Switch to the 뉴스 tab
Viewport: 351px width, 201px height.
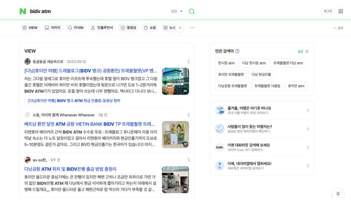170,28
